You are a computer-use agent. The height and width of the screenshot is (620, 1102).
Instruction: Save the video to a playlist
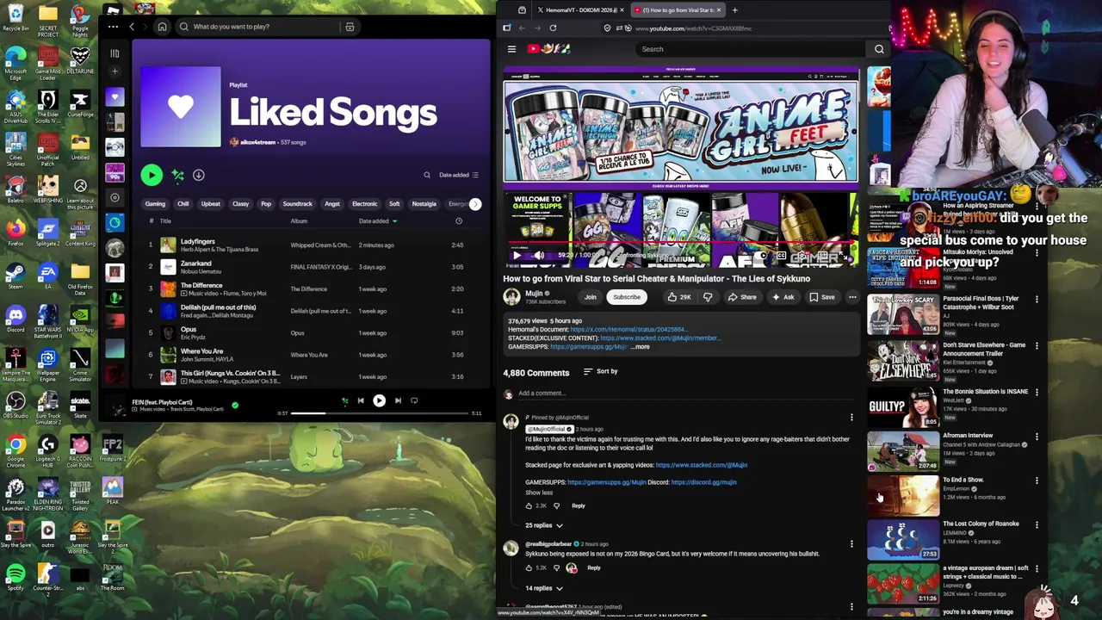pos(822,297)
